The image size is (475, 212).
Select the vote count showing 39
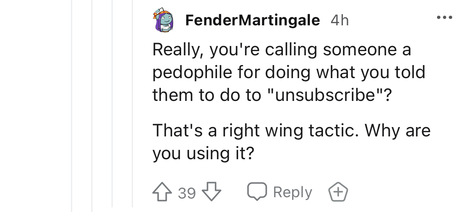(x=187, y=193)
